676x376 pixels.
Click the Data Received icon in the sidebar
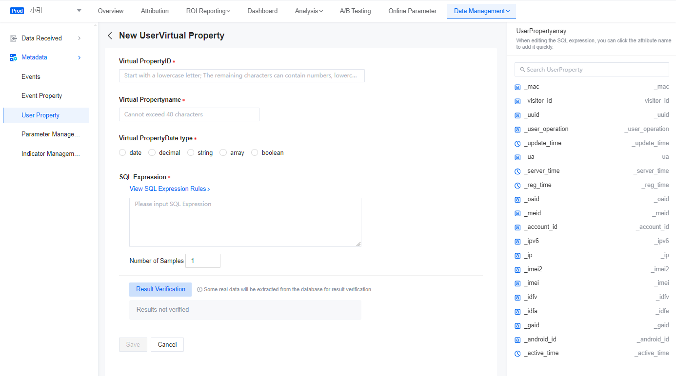point(12,38)
